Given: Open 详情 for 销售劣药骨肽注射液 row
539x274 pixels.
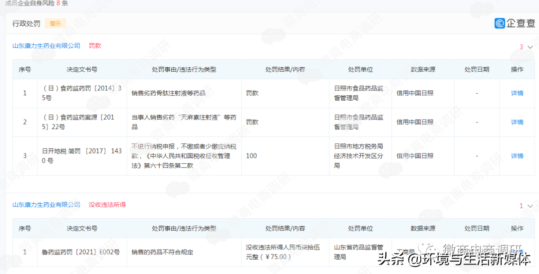Looking at the screenshot, I should coord(517,93).
